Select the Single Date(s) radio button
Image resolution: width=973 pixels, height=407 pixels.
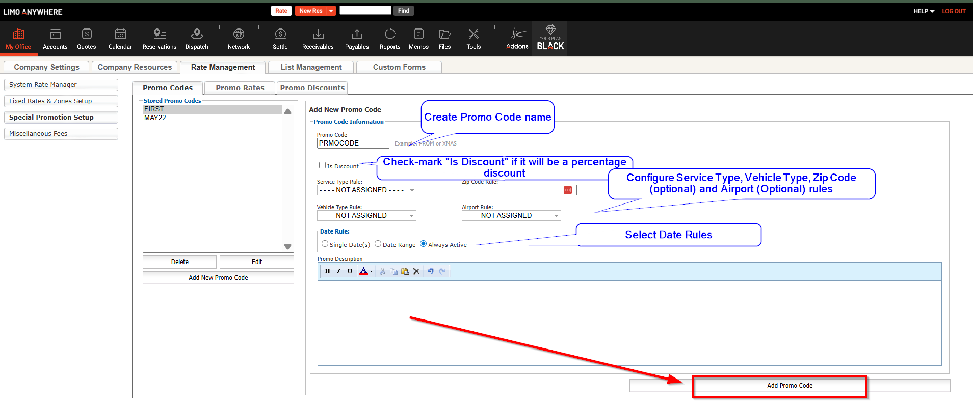coord(325,244)
